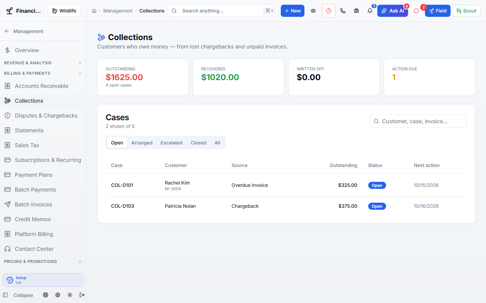
Task: Open Sales Tax page
Action: point(43,145)
